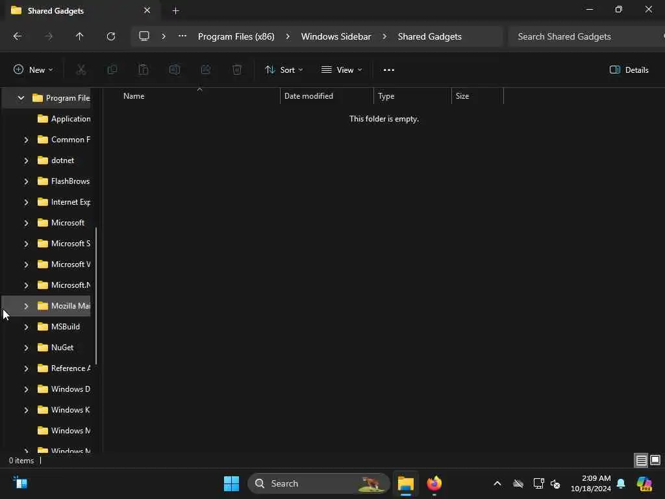
Task: Click the OneDrive cloud tray icon
Action: (518, 483)
